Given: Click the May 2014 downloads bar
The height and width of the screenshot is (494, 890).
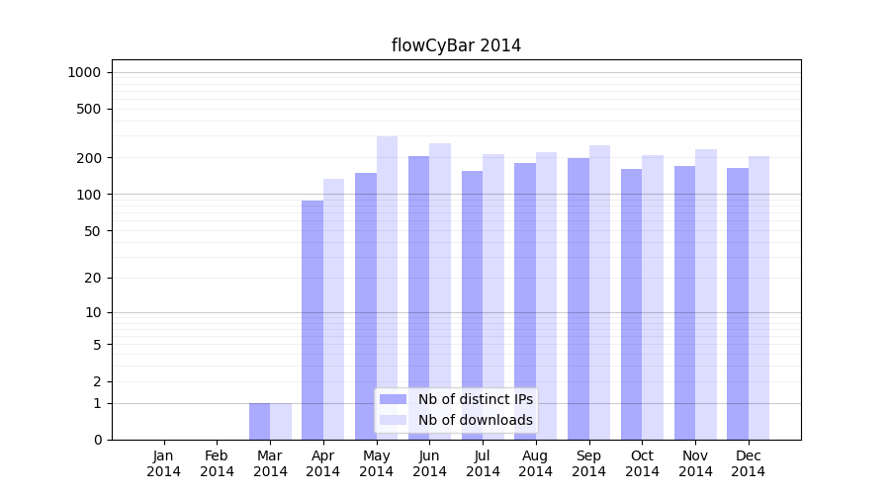Looking at the screenshot, I should [387, 287].
